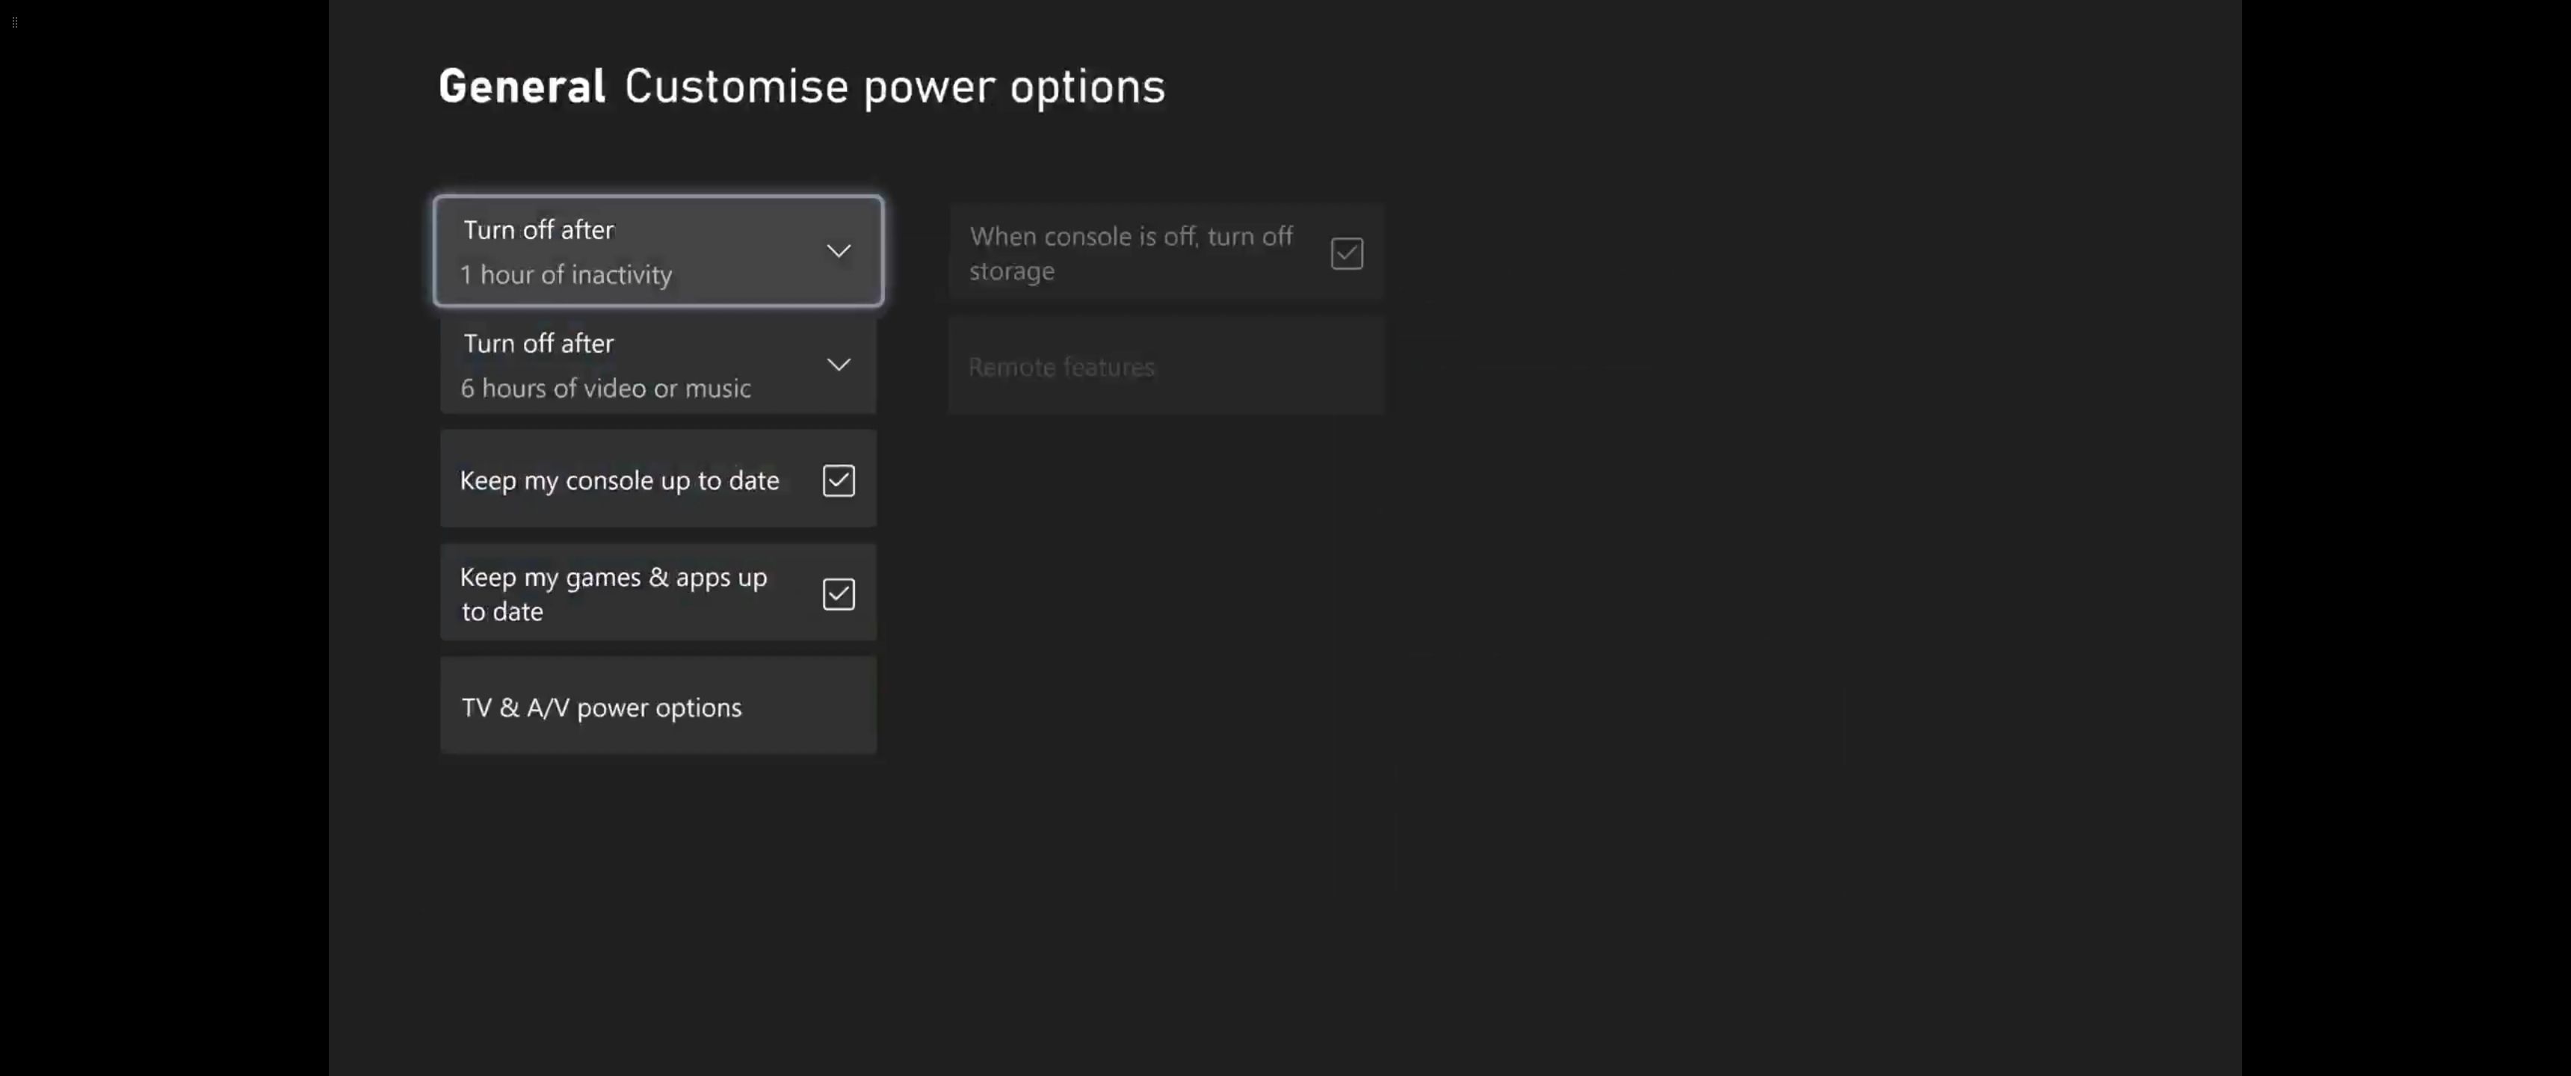Click the checkmark beside Keep my console up to date

tap(839, 481)
